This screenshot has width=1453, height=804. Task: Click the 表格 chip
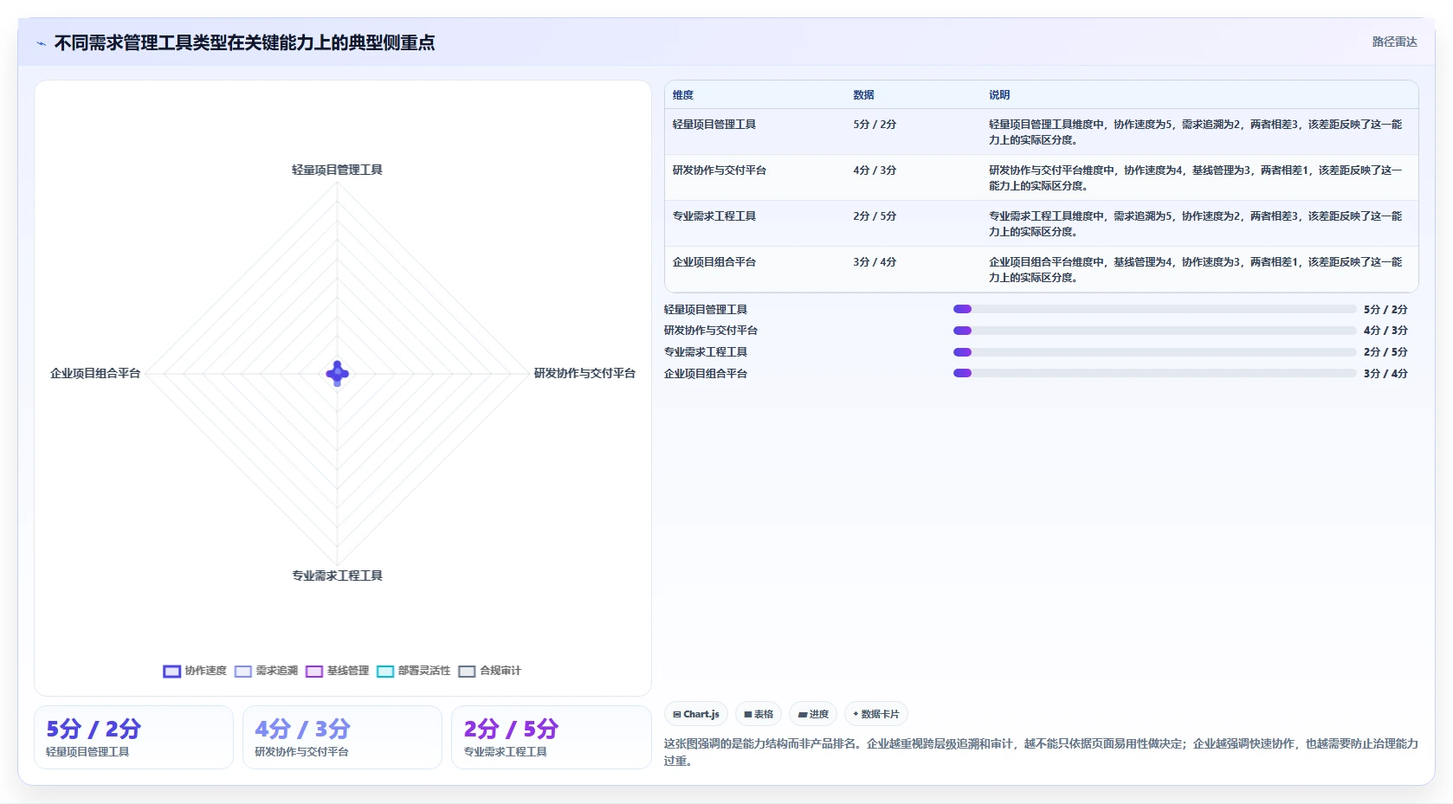[759, 714]
